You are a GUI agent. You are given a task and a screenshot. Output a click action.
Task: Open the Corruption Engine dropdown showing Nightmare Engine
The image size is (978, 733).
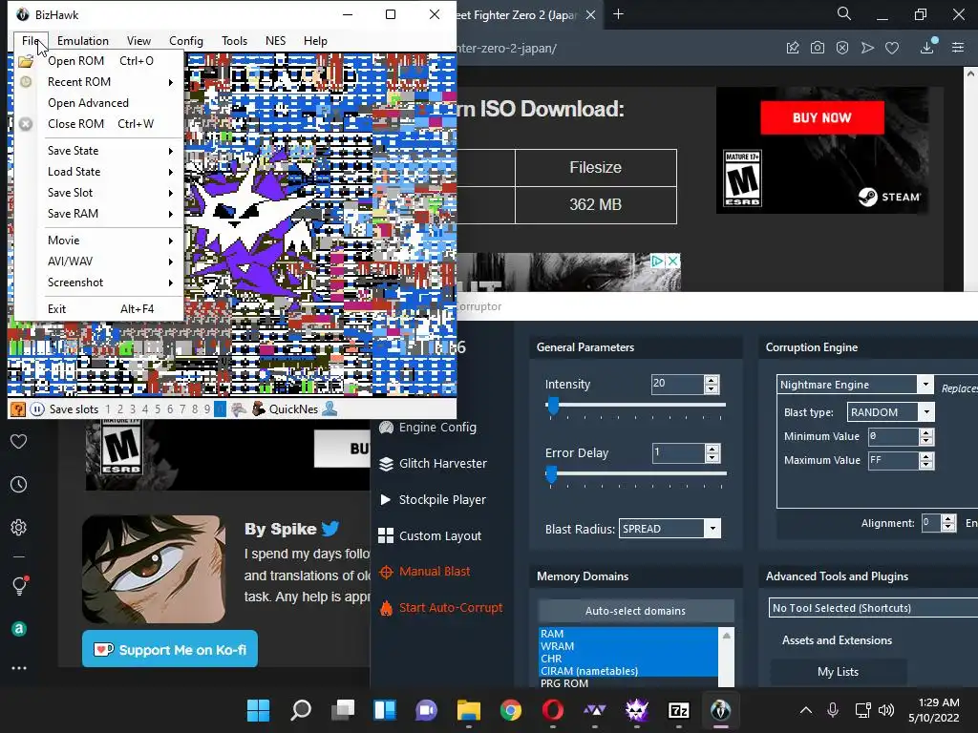pos(855,385)
